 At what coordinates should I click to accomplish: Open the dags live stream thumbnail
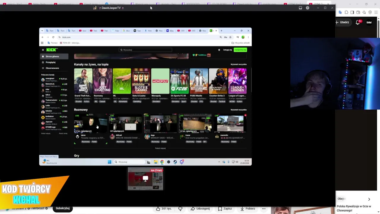pyautogui.click(x=160, y=123)
